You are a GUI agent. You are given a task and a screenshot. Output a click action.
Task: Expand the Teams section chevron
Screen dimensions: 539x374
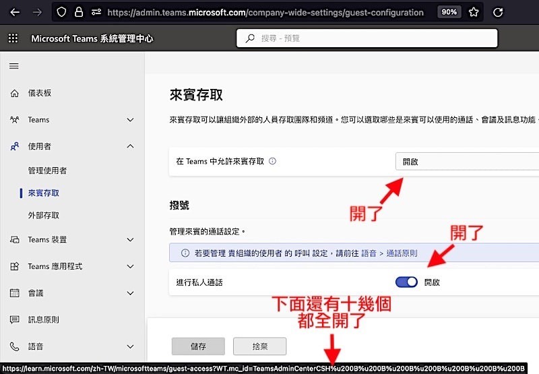click(x=130, y=120)
